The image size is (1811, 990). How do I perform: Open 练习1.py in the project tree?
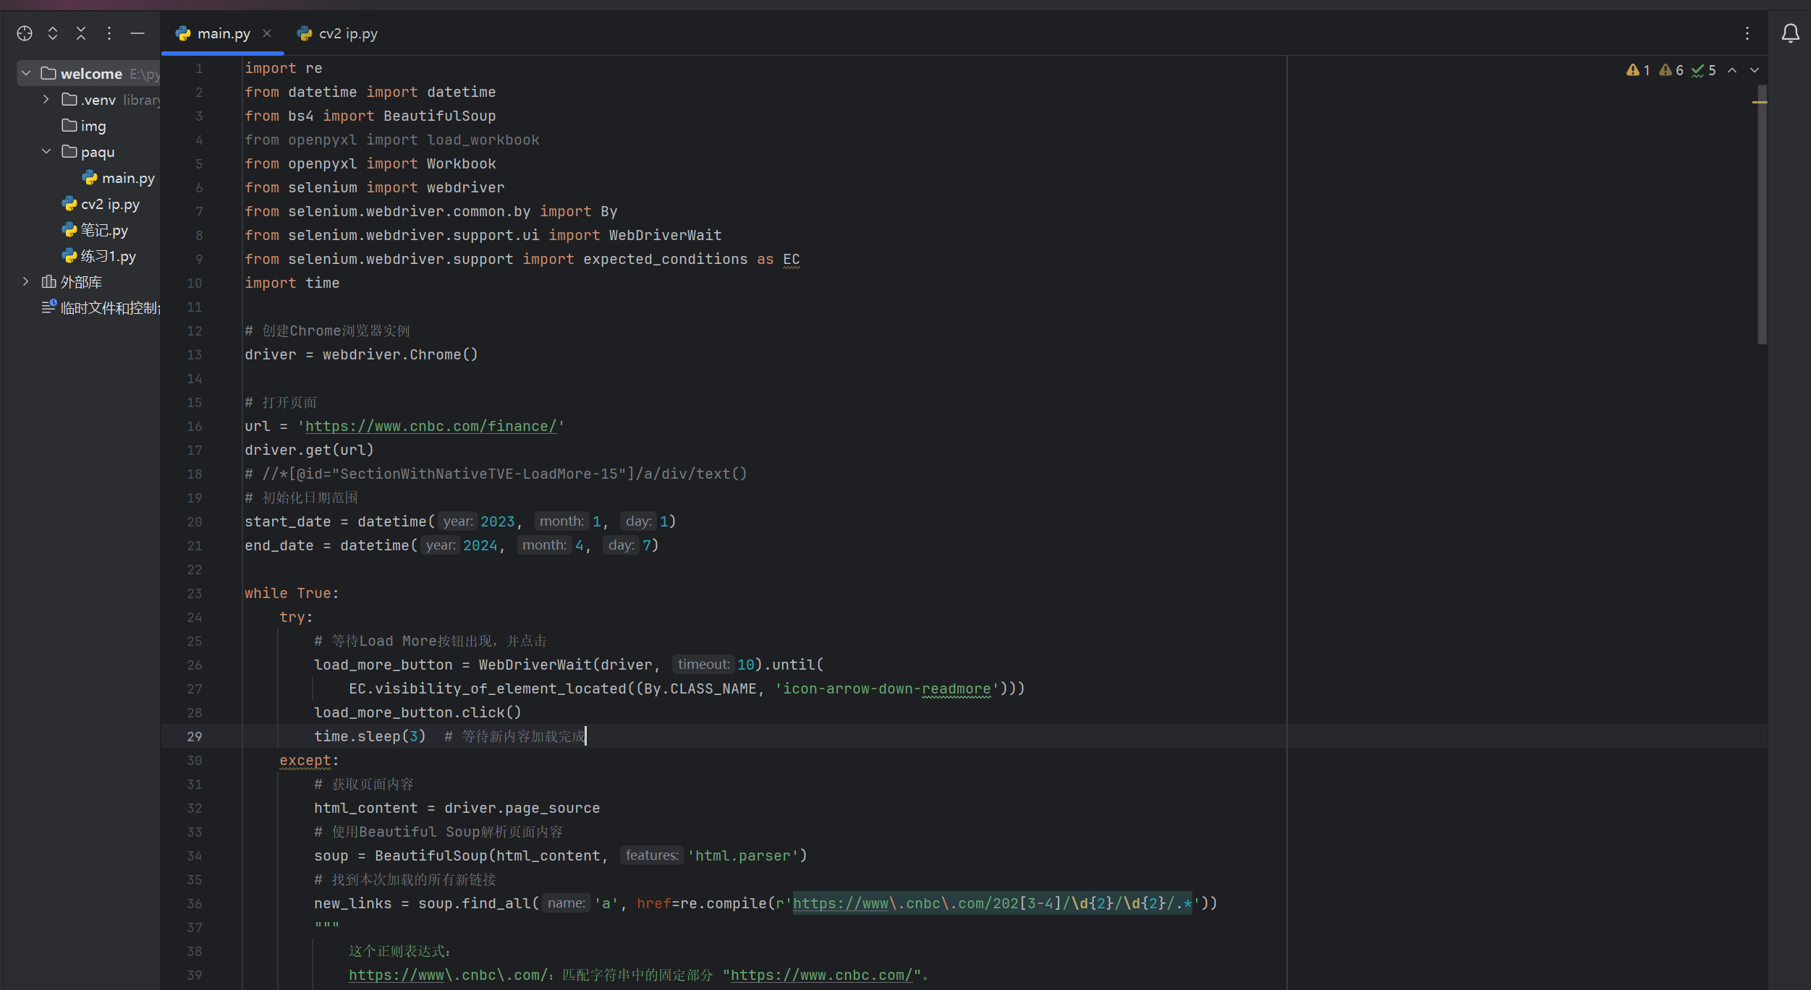pyautogui.click(x=108, y=256)
